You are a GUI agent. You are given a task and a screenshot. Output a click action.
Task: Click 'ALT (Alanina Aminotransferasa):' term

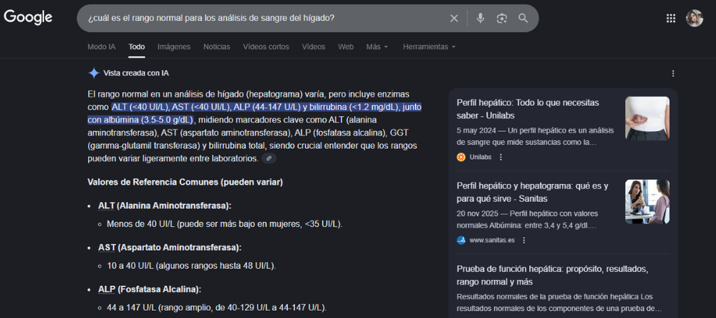pos(165,206)
